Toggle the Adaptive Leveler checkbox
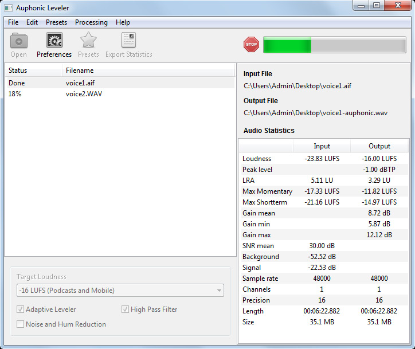The height and width of the screenshot is (349, 415). pos(21,309)
